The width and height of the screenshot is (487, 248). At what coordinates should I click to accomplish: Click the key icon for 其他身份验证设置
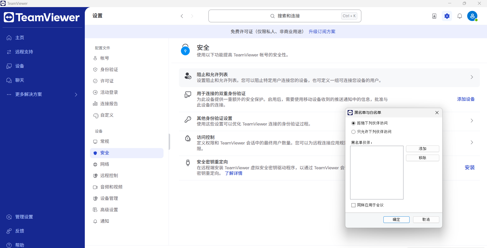(x=188, y=119)
